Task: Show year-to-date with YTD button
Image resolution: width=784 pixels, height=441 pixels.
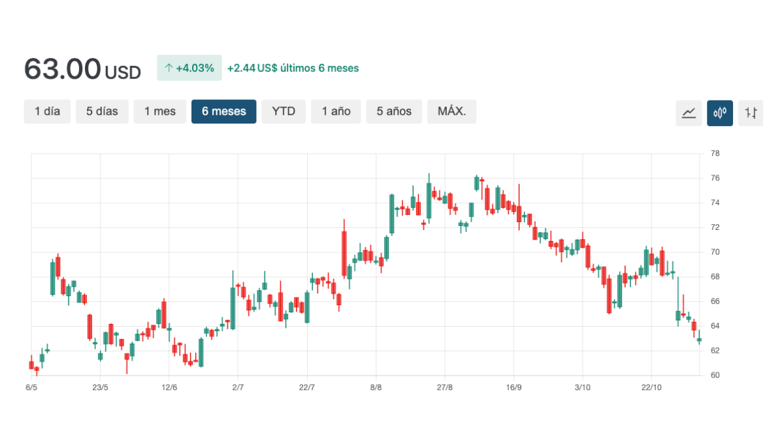Action: coord(284,111)
